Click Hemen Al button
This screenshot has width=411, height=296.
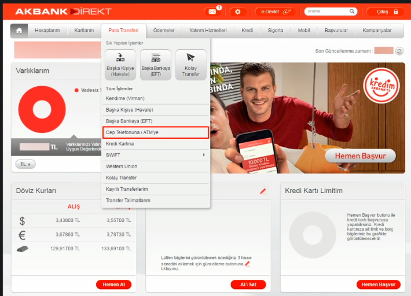pyautogui.click(x=114, y=284)
